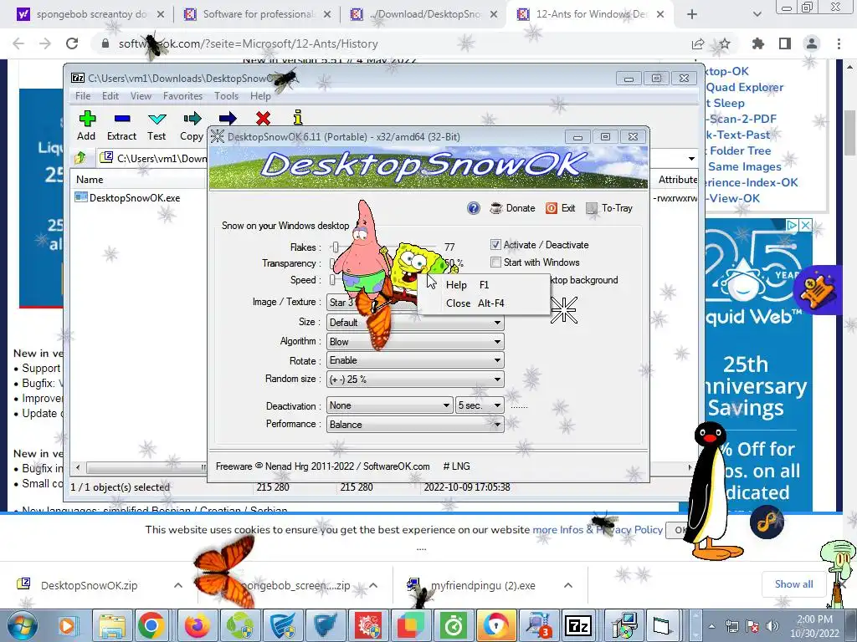Toggle Activate / Deactivate checkbox
This screenshot has width=857, height=642.
495,245
